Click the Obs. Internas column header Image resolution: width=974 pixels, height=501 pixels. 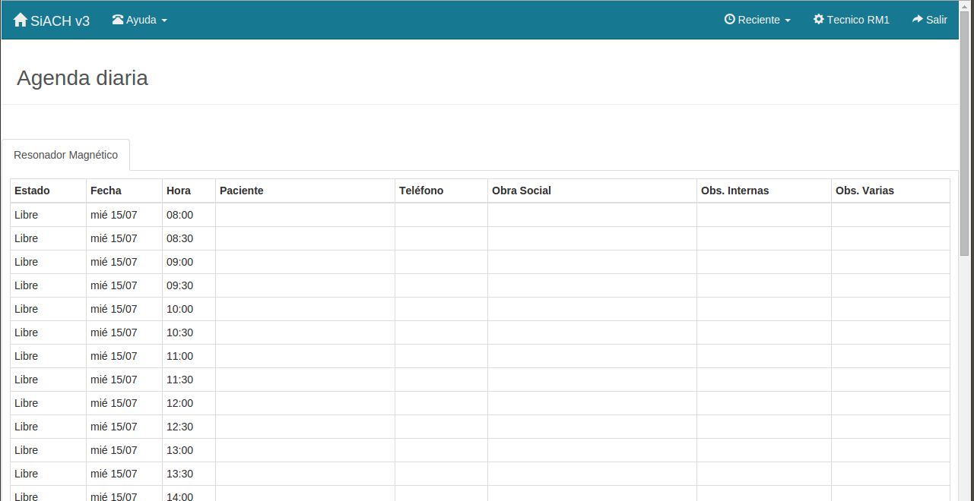click(x=764, y=191)
